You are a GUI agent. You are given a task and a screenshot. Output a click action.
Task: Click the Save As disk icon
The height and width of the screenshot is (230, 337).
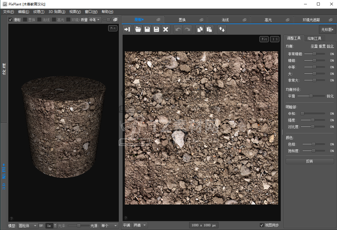click(156, 29)
